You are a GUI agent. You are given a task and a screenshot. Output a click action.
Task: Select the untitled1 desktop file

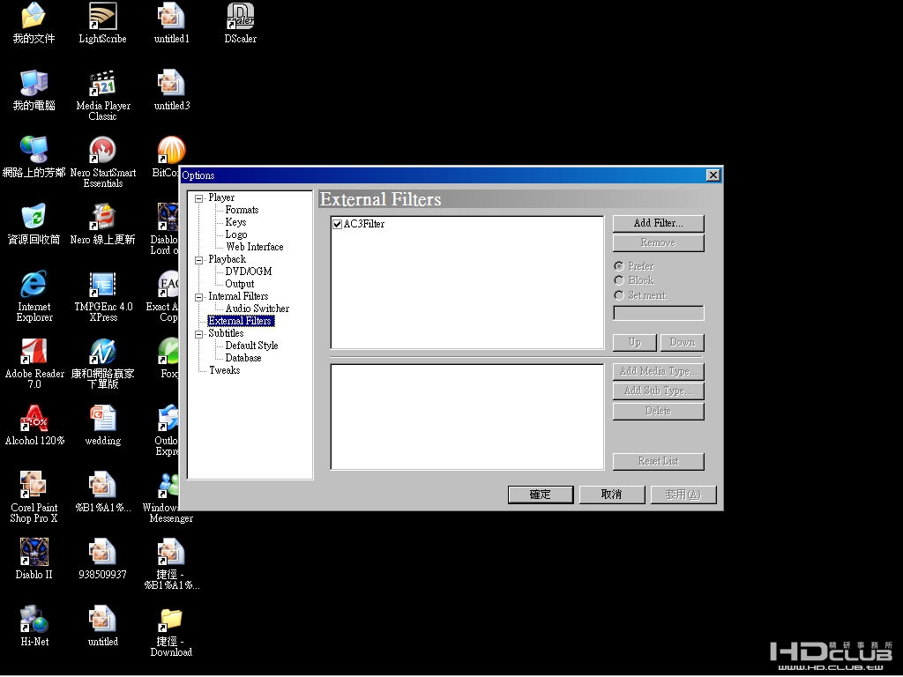(171, 16)
